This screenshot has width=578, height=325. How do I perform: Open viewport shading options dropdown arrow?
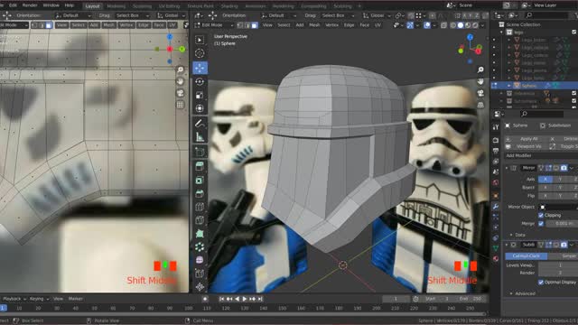click(x=482, y=25)
